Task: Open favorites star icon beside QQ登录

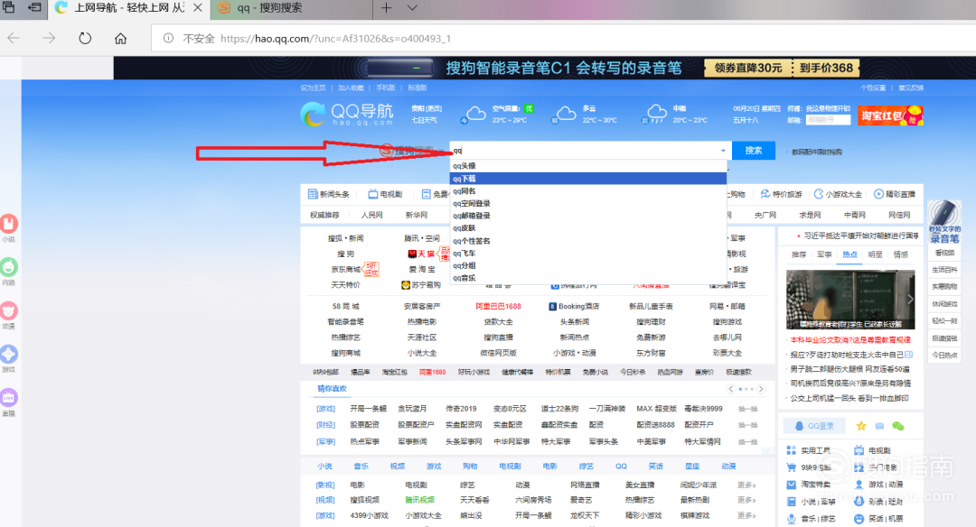Action: pyautogui.click(x=861, y=426)
